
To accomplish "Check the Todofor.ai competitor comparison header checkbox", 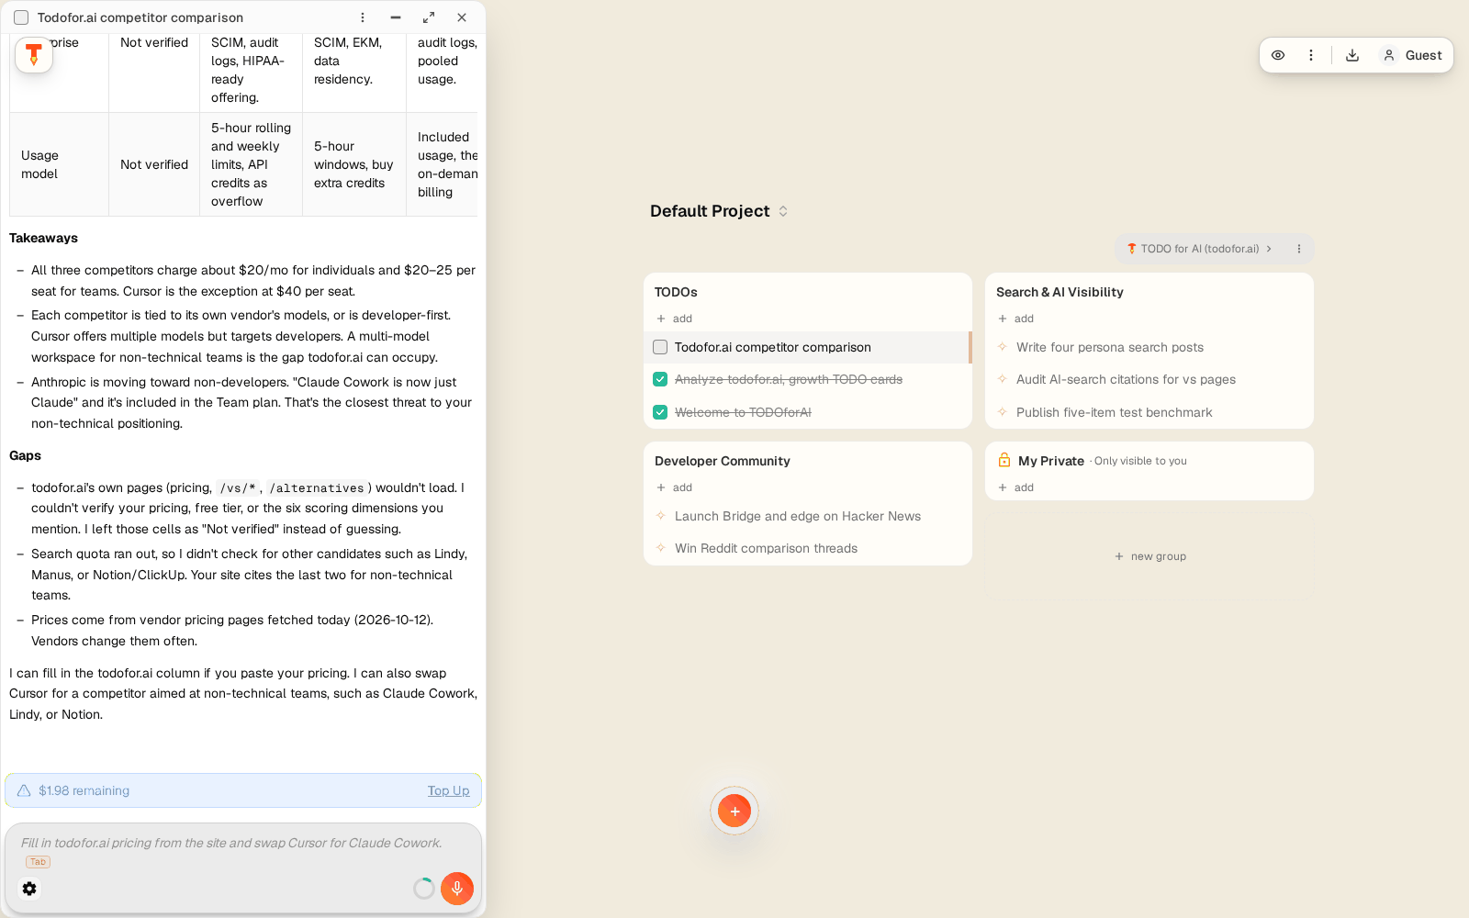I will click(21, 17).
